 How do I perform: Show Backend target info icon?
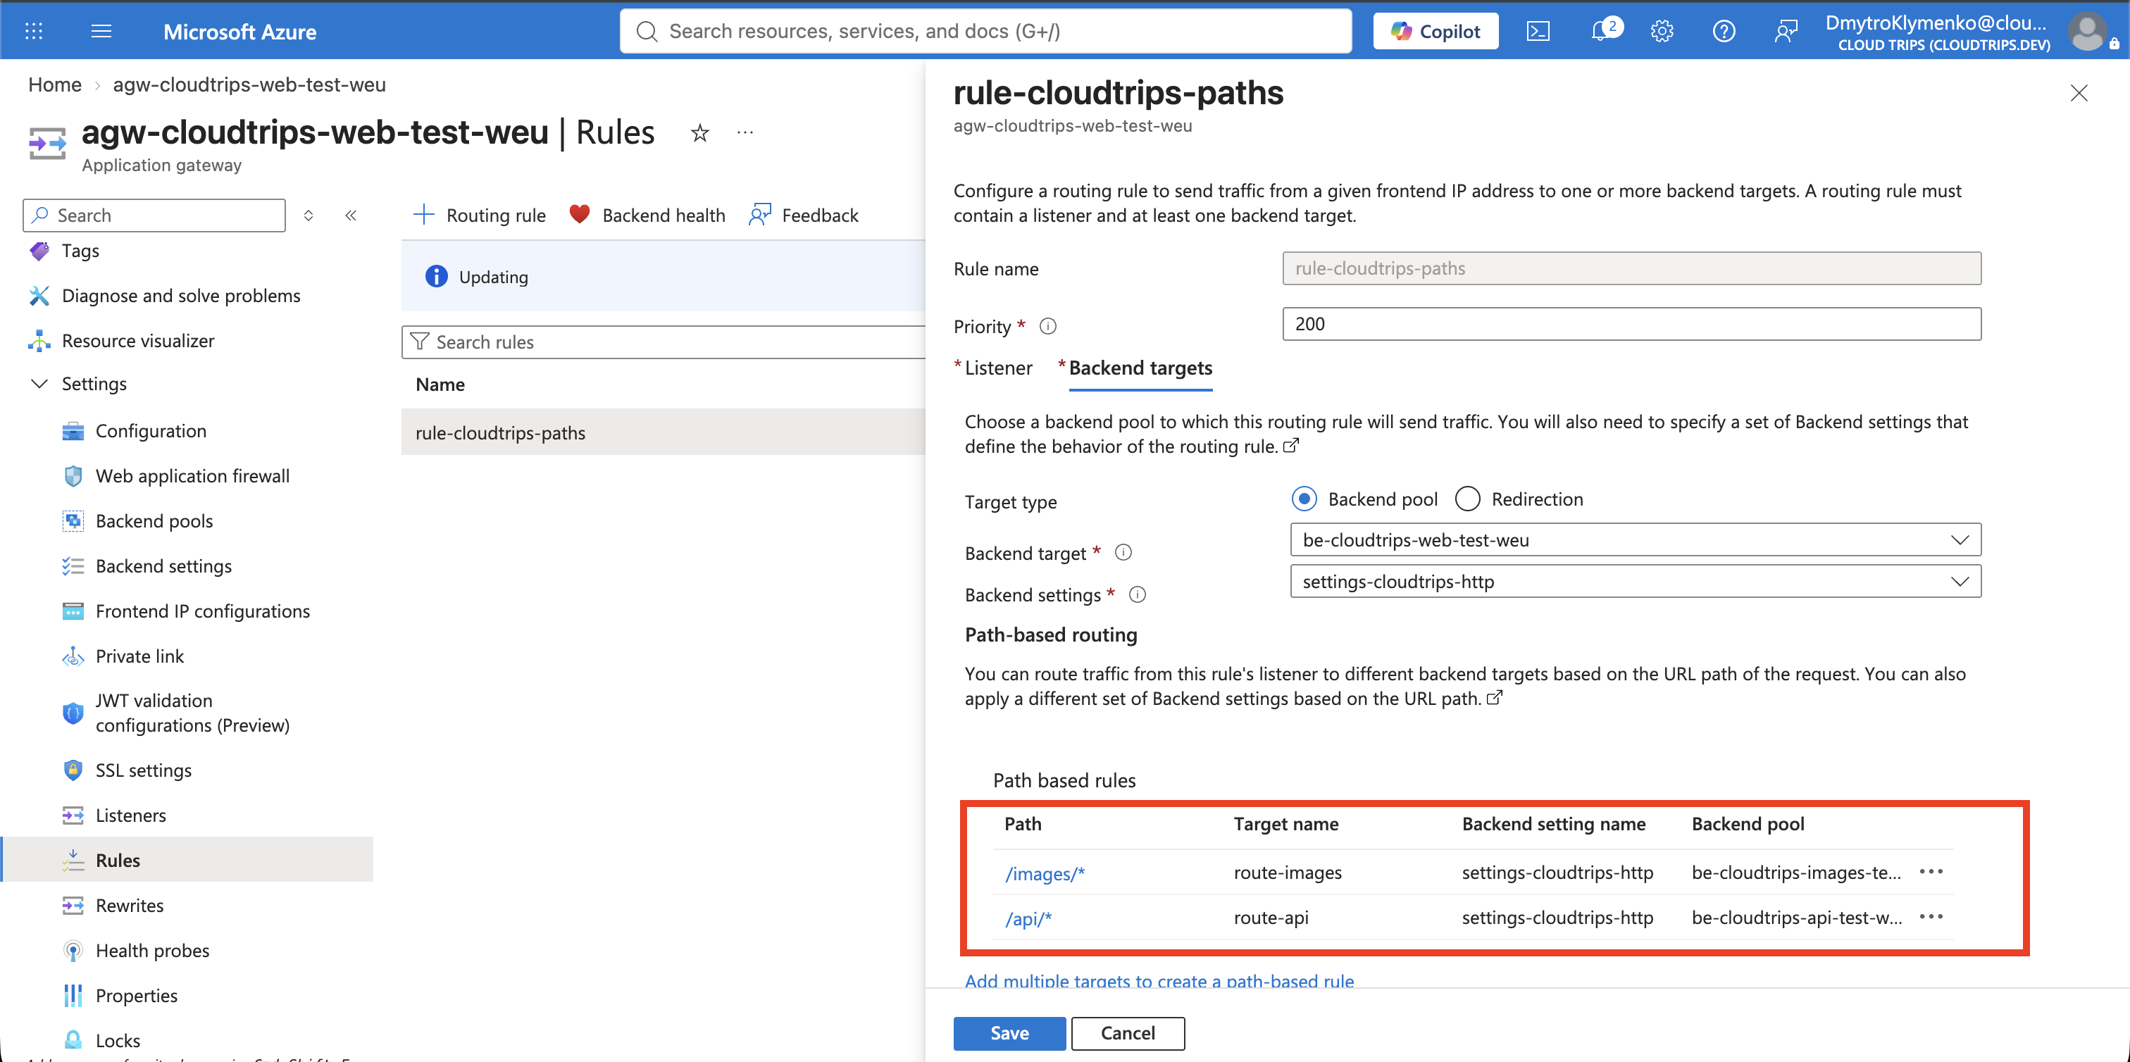[1123, 552]
